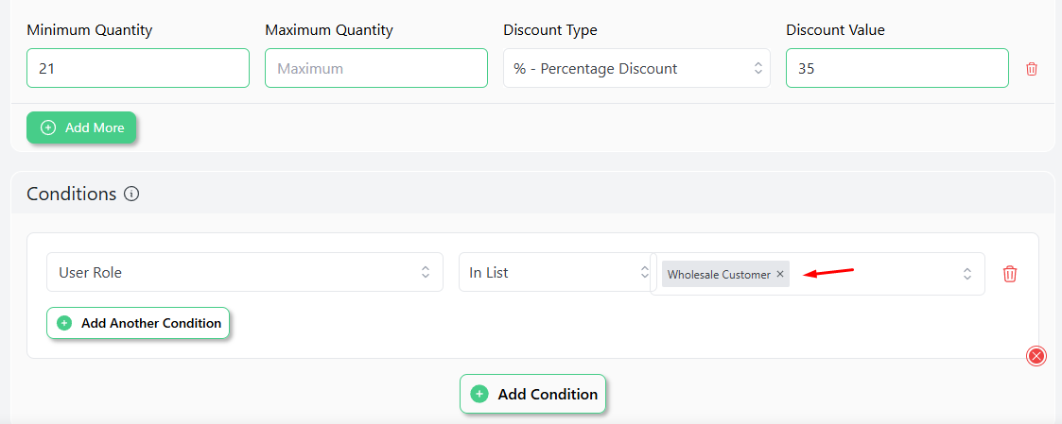The width and height of the screenshot is (1062, 424).
Task: Open the Discount Type dropdown
Action: click(636, 68)
